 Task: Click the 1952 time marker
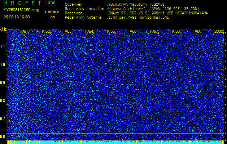45,31
